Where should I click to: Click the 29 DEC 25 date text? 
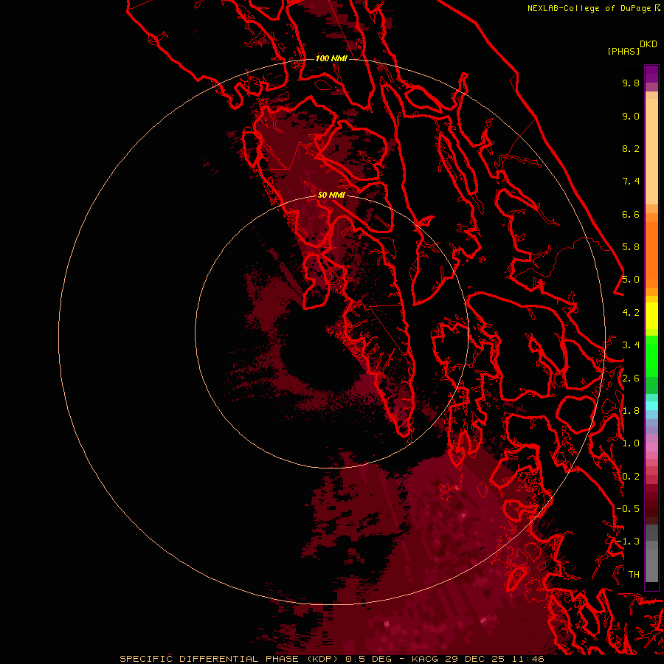pos(476,659)
